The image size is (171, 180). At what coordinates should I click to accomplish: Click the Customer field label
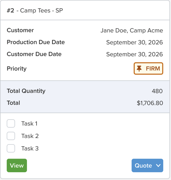pos(20,30)
